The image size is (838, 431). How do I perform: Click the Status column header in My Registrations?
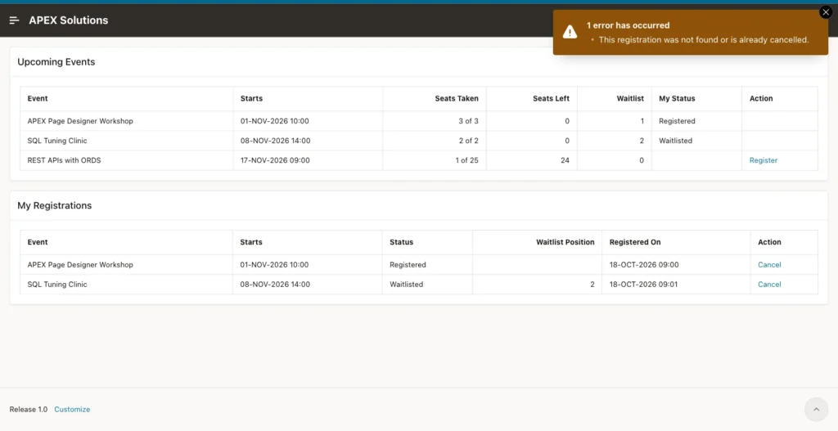401,242
